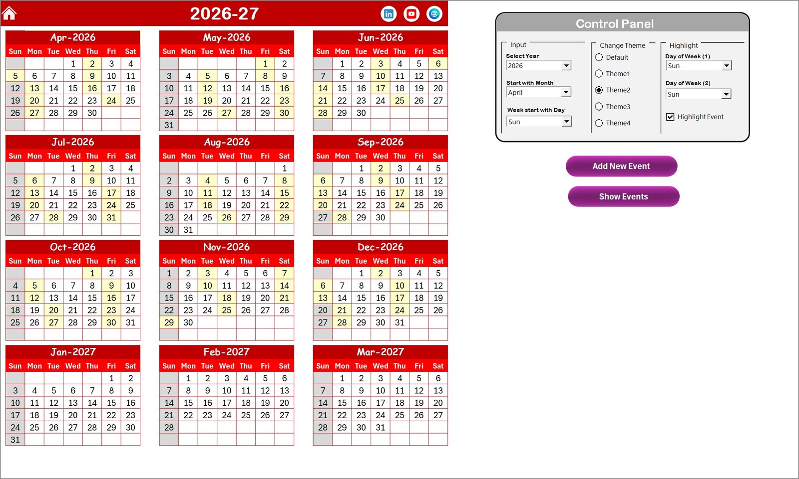
Task: Open the Select Year dropdown
Action: coord(566,65)
